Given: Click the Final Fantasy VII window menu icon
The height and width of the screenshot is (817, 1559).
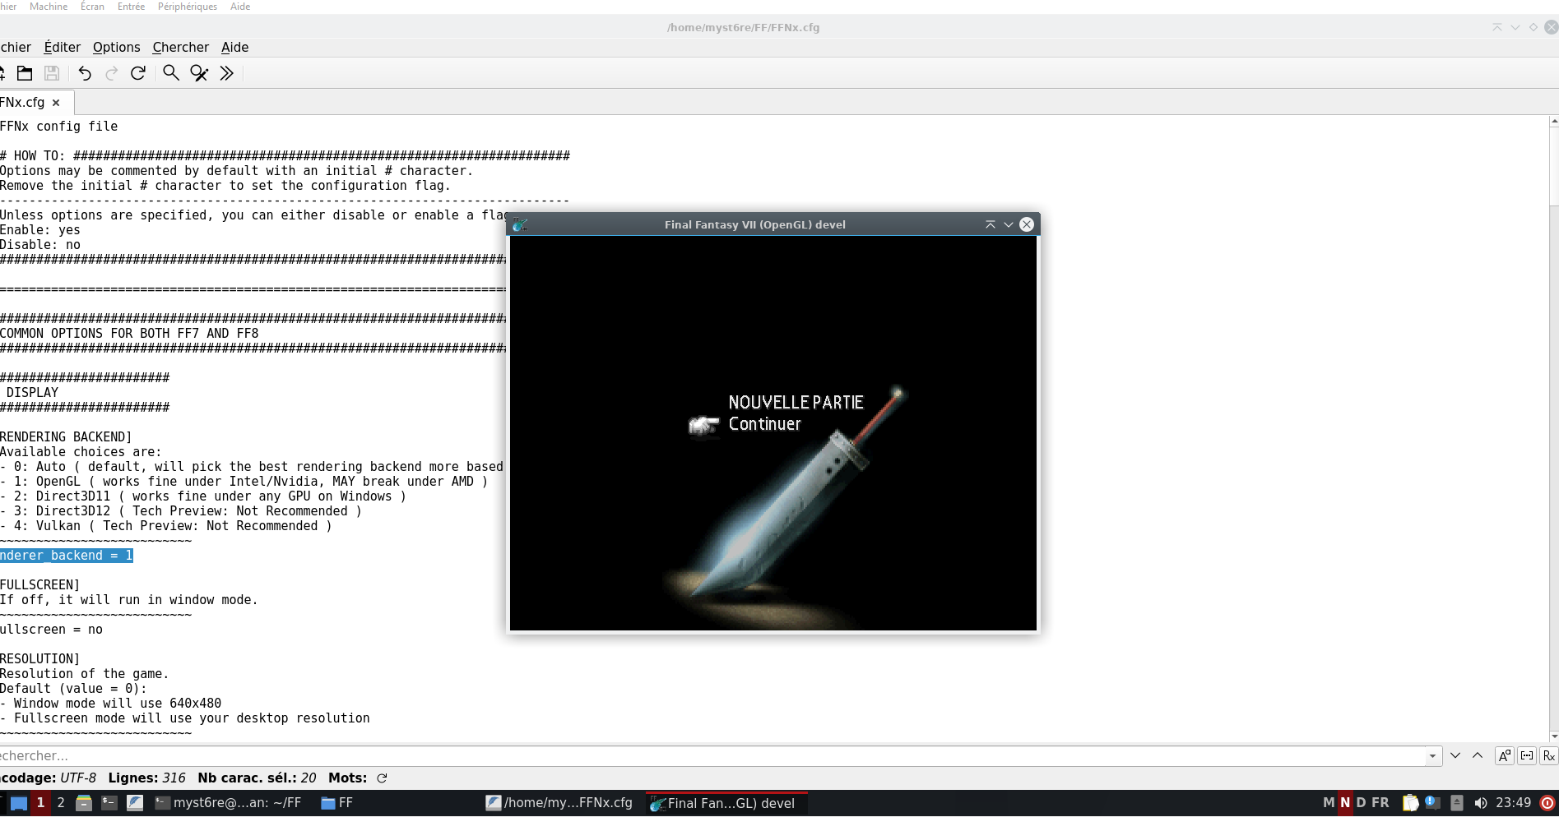Looking at the screenshot, I should point(520,224).
